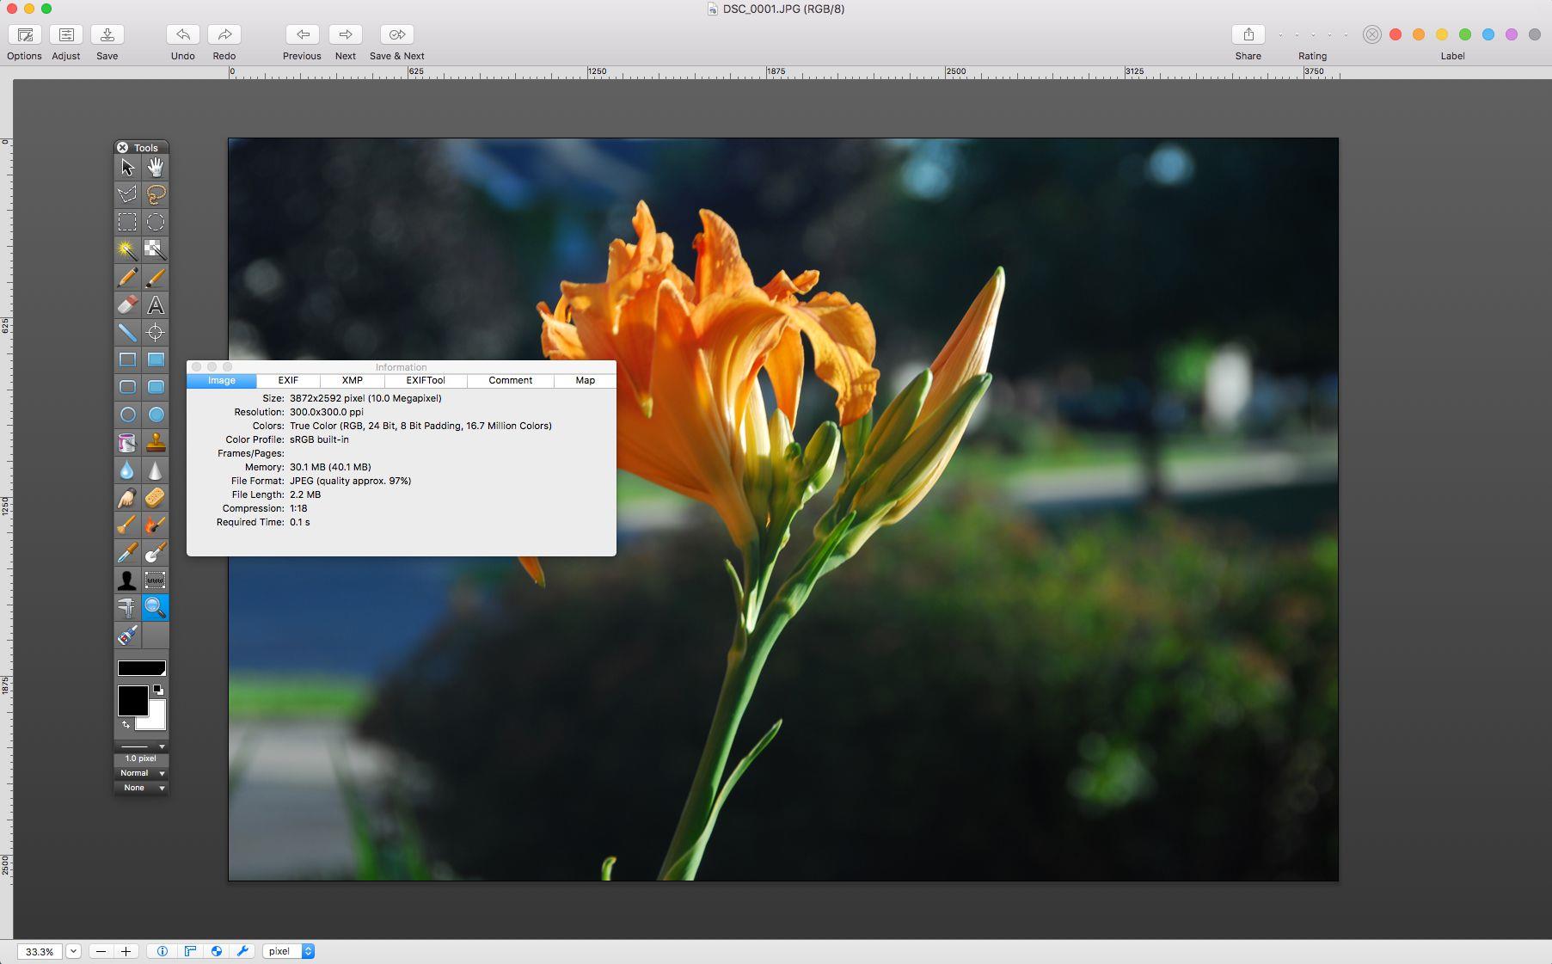Image resolution: width=1552 pixels, height=964 pixels.
Task: Choose the glue tube tool
Action: pyautogui.click(x=127, y=635)
